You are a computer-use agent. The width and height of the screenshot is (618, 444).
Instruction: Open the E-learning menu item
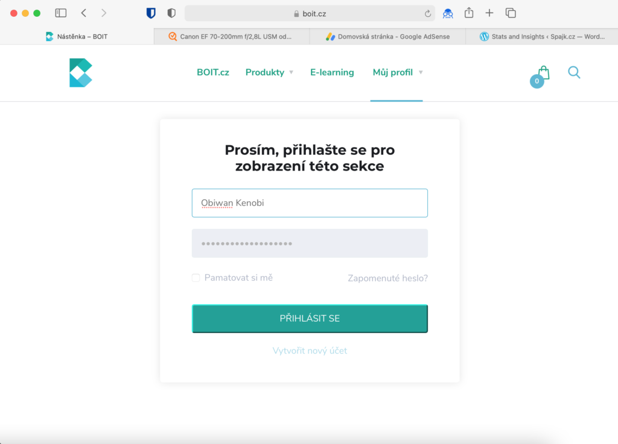[332, 72]
